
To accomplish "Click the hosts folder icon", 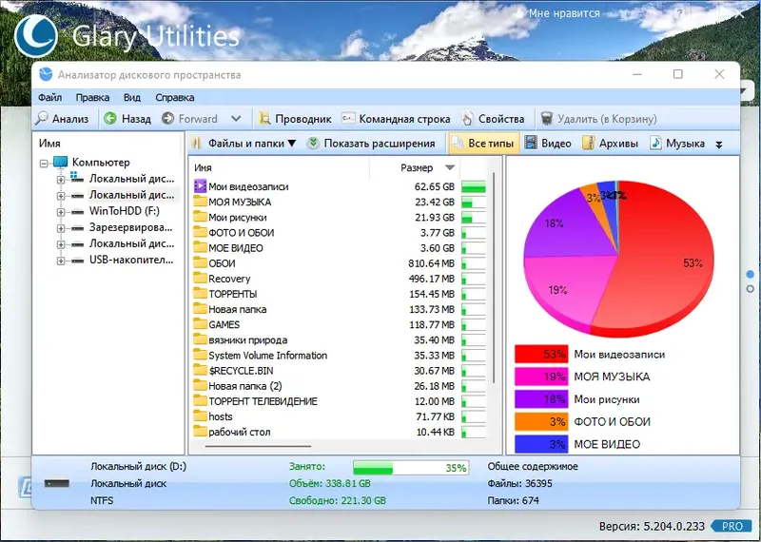I will 200,416.
